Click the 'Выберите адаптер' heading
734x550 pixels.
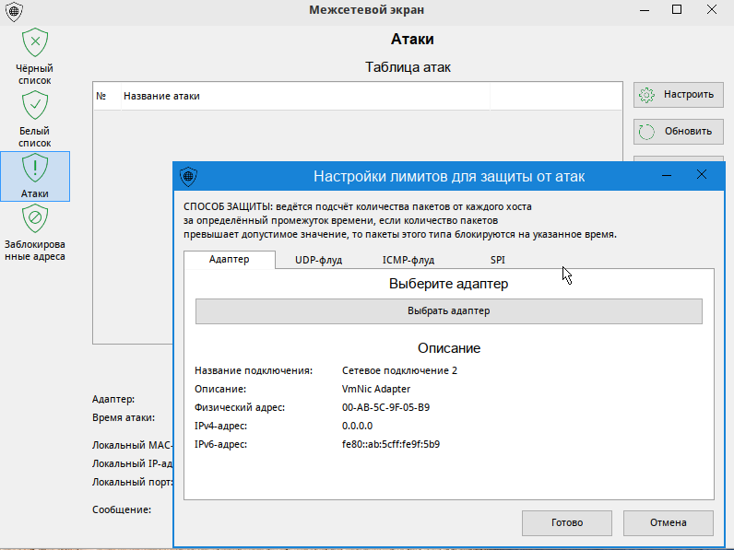[448, 284]
